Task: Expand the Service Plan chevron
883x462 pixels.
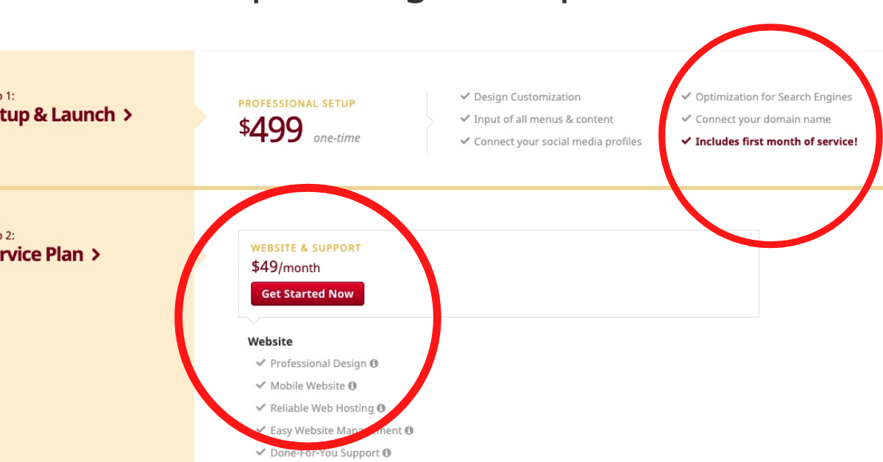Action: (96, 255)
